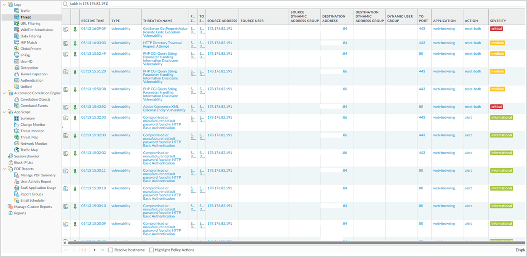
Task: Open log details for the GeoServer threat row
Action: [66, 29]
